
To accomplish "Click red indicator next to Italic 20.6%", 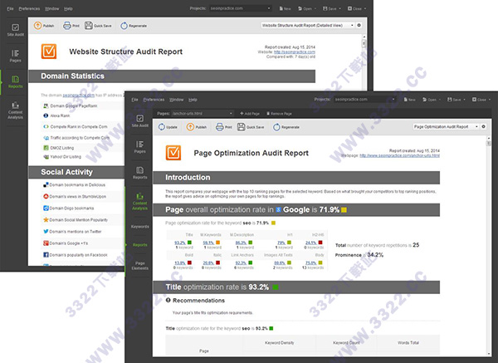I will (x=217, y=262).
